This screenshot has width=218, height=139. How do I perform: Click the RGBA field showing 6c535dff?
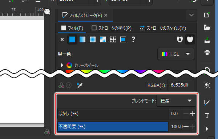181,85
